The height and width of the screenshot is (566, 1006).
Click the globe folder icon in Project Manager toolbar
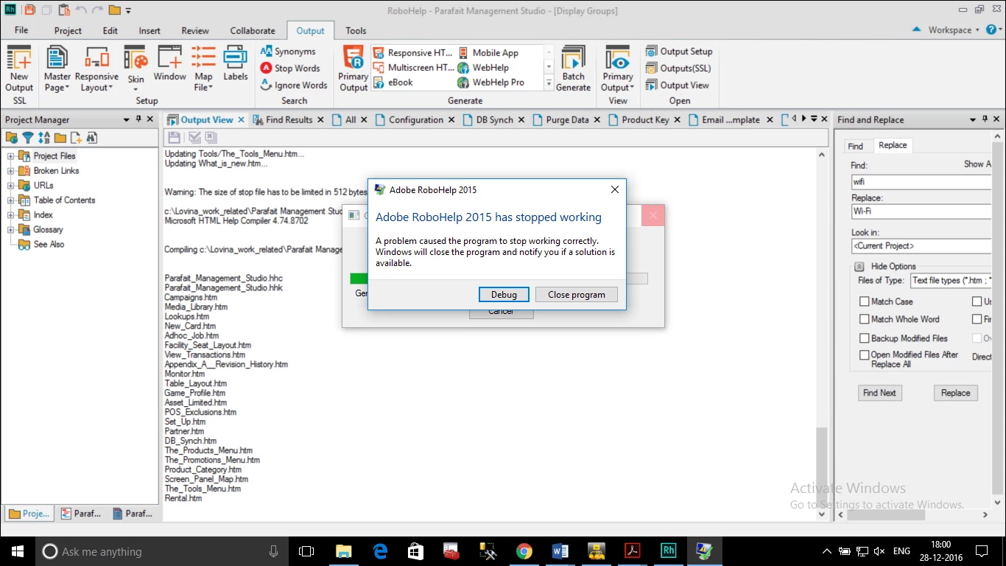[x=12, y=138]
